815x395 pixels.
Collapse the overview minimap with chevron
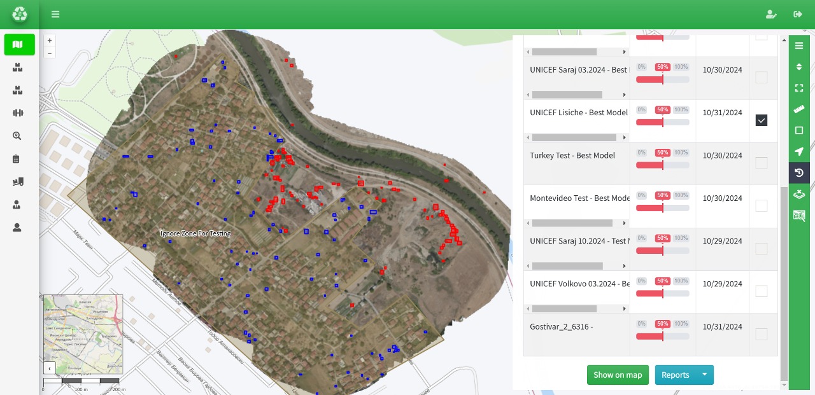[50, 368]
